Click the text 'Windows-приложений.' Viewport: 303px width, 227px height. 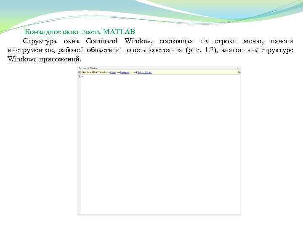(44, 59)
